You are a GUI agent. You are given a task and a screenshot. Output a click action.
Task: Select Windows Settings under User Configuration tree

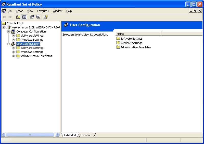pos(32,52)
